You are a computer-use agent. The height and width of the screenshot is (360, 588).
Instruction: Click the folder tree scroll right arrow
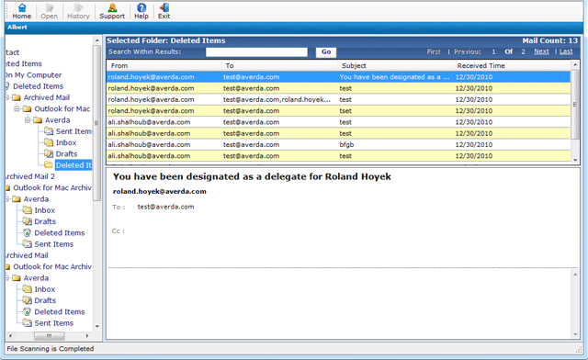(x=87, y=335)
